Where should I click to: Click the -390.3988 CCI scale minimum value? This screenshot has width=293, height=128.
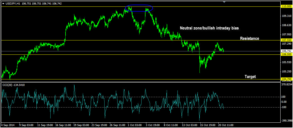point(287,121)
